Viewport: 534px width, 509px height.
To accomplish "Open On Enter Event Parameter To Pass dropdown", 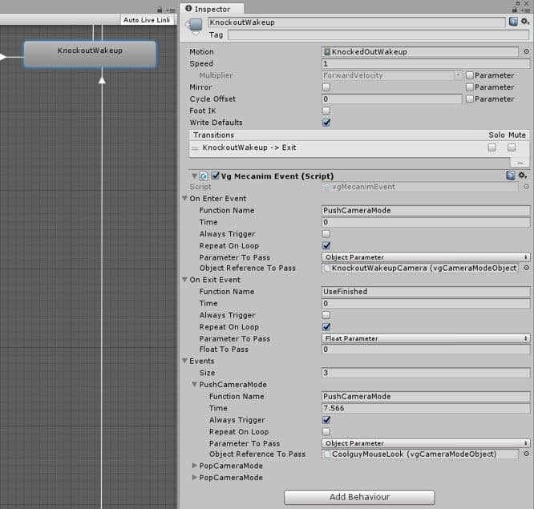I will 426,257.
